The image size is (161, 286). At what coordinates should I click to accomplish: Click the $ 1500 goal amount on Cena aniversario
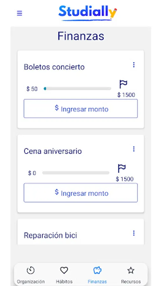tap(125, 179)
